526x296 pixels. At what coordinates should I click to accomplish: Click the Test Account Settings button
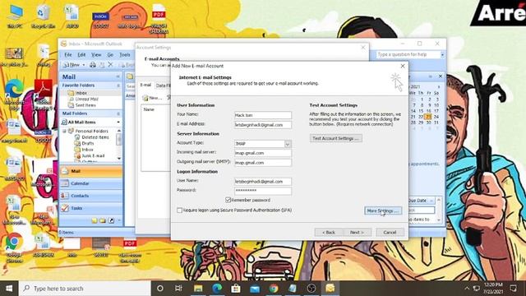coord(336,138)
